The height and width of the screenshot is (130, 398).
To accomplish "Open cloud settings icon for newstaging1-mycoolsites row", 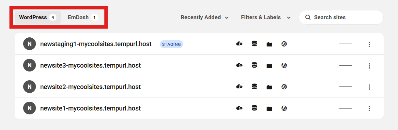I will 239,44.
